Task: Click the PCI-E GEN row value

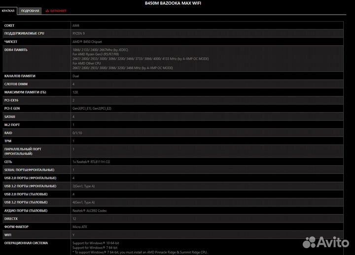Action: (x=92, y=108)
